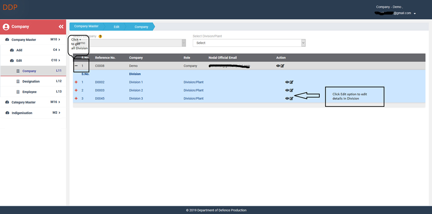Click the Edit breadcrumb
Screen dimensions: 432x214
coord(116,27)
